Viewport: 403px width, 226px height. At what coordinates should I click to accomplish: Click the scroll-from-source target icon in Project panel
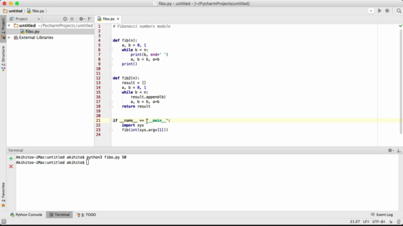(x=65, y=19)
